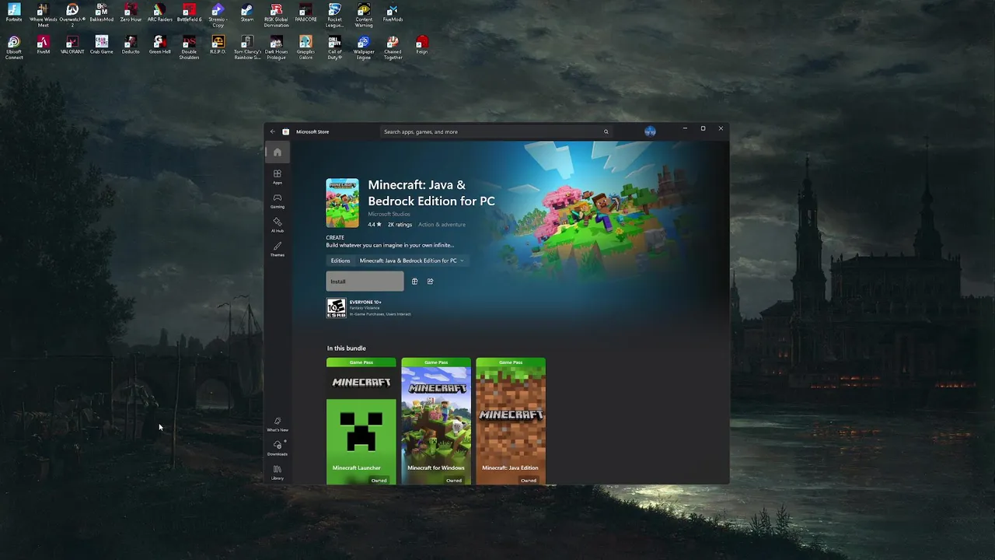The image size is (995, 560).
Task: Focus the Search apps, games, and more field
Action: [x=496, y=131]
